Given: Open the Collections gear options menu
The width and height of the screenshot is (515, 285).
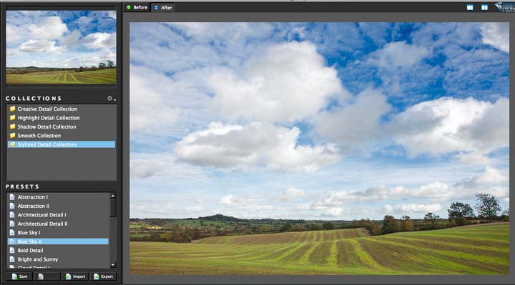Looking at the screenshot, I should pyautogui.click(x=111, y=99).
